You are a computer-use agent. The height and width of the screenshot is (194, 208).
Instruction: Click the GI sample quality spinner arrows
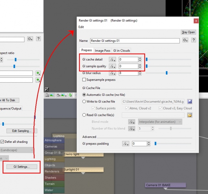pos(140,66)
